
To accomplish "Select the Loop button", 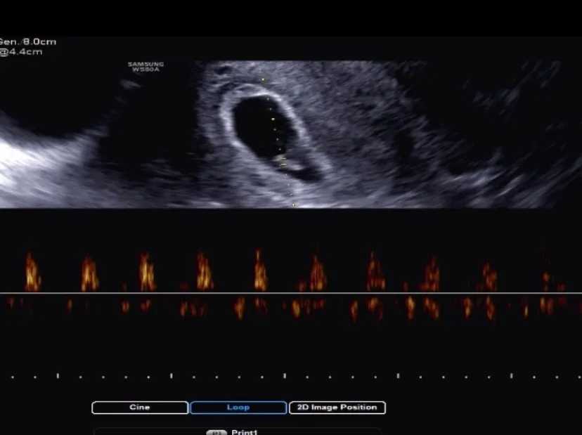I will [x=238, y=408].
